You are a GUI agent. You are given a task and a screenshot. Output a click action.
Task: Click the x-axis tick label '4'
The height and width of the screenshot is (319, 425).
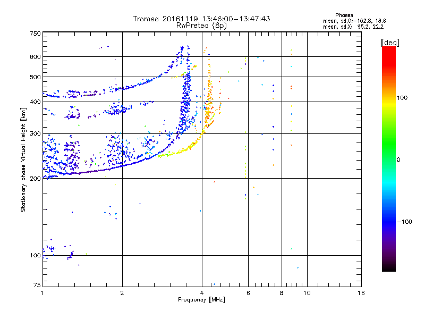[202, 293]
